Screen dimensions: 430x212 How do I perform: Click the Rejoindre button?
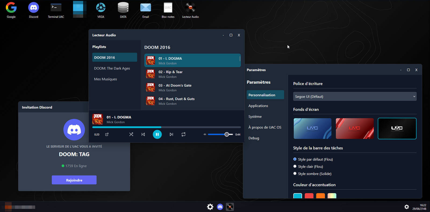(x=74, y=180)
